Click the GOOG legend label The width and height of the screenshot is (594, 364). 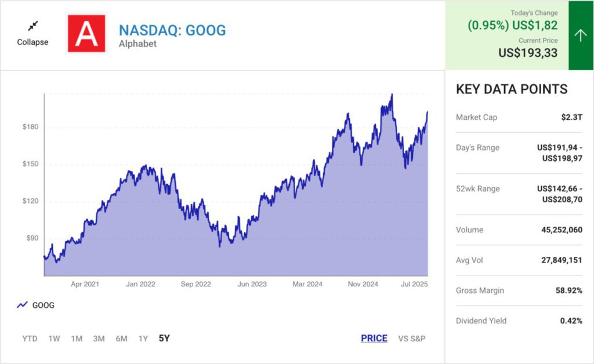44,305
